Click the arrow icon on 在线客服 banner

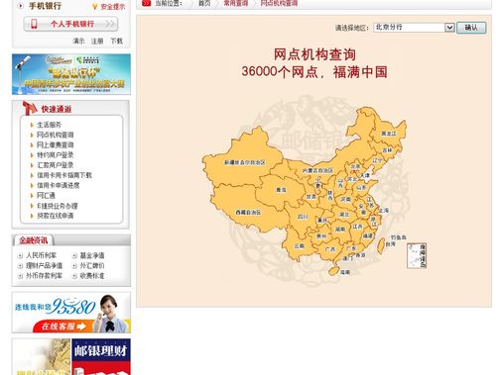coord(81,327)
